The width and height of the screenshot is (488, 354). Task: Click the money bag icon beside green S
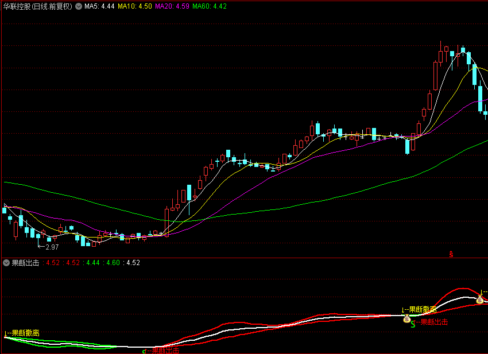407,318
